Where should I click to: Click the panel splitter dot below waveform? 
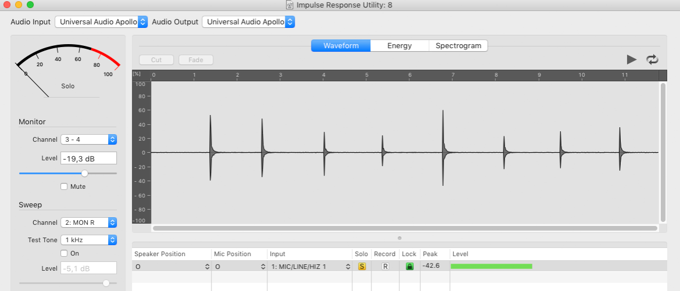[x=399, y=238]
